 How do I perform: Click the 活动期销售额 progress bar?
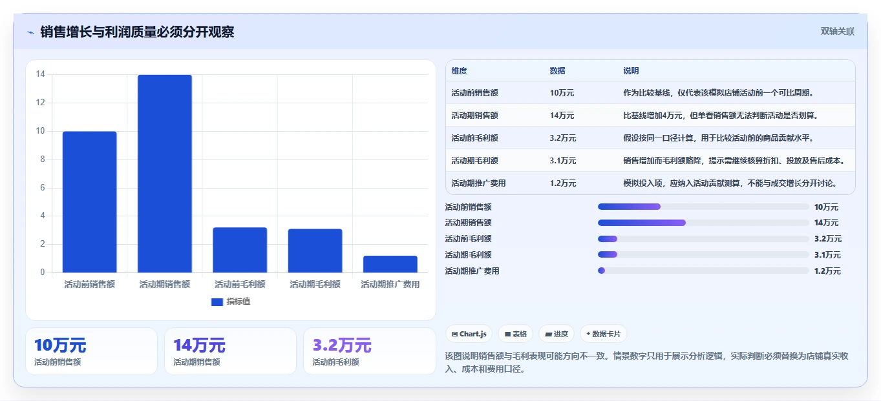point(703,223)
